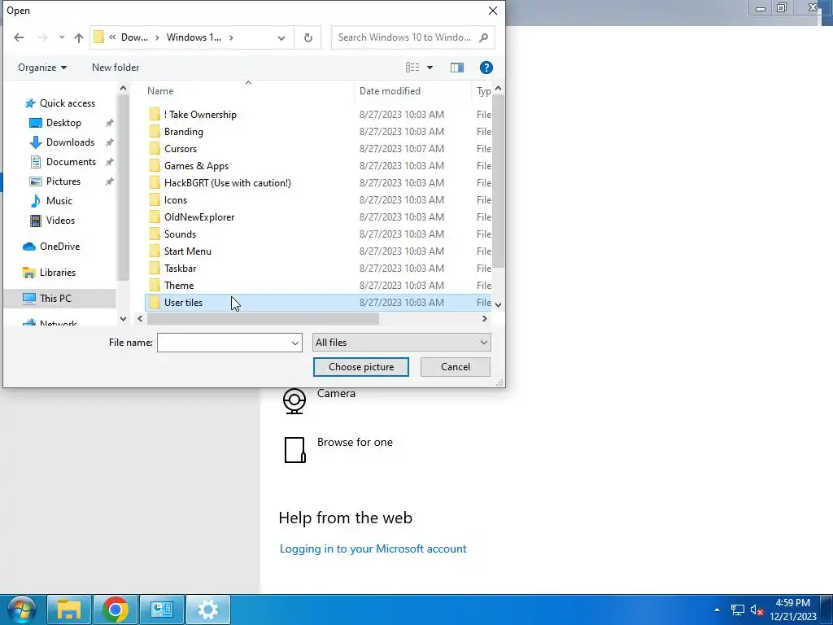Choose Camera in the Settings window
The height and width of the screenshot is (625, 833).
(x=319, y=400)
